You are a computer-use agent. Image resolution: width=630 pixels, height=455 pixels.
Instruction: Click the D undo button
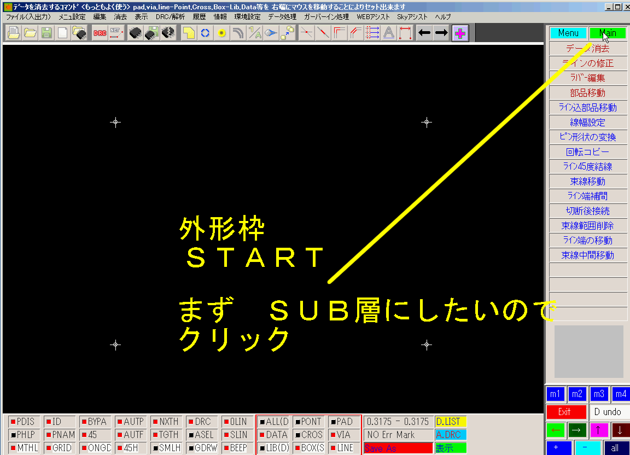coord(609,412)
